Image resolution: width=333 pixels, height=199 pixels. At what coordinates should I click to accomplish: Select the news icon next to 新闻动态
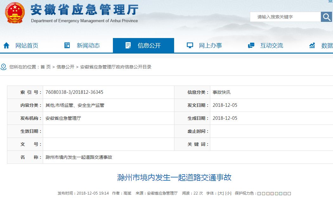pyautogui.click(x=67, y=45)
